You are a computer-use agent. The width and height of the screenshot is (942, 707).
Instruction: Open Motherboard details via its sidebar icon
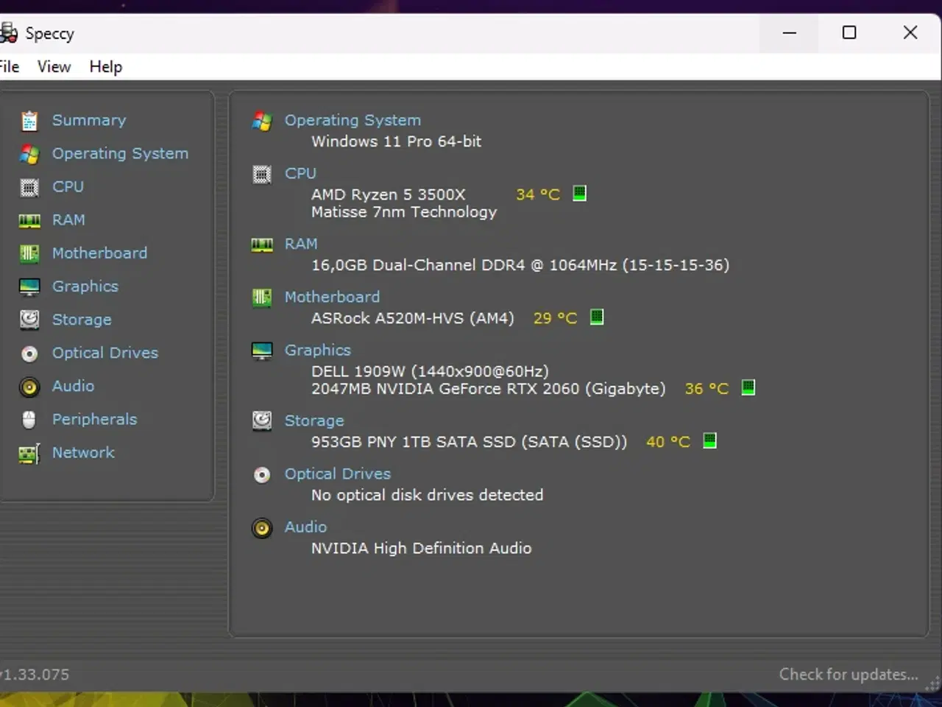(29, 253)
